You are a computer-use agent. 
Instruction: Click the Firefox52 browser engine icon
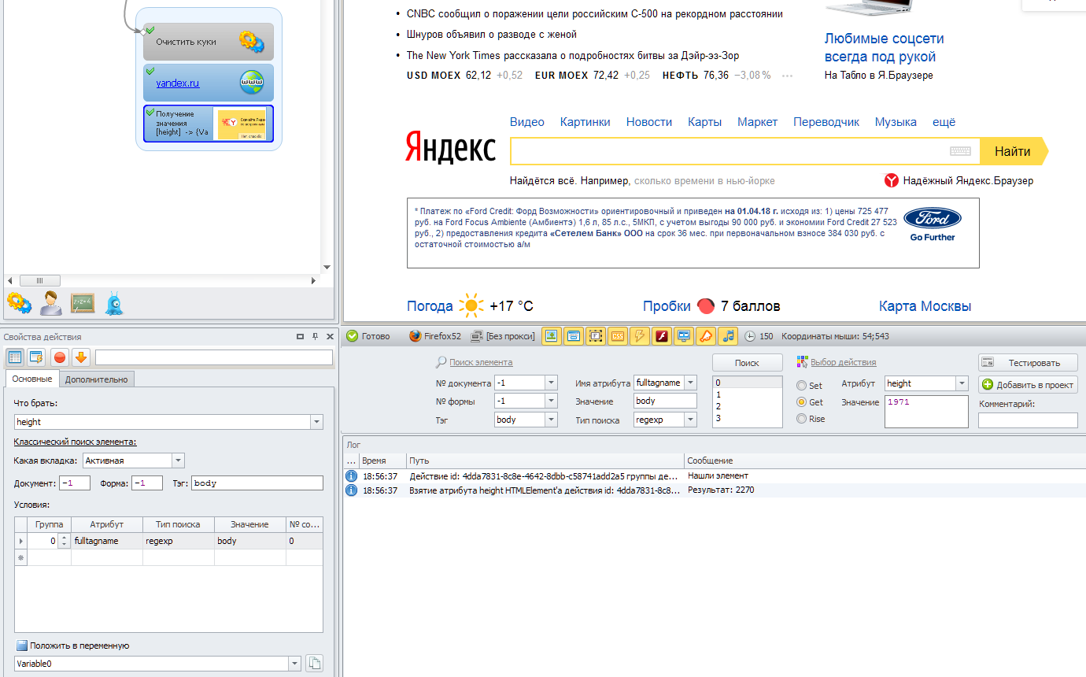416,336
